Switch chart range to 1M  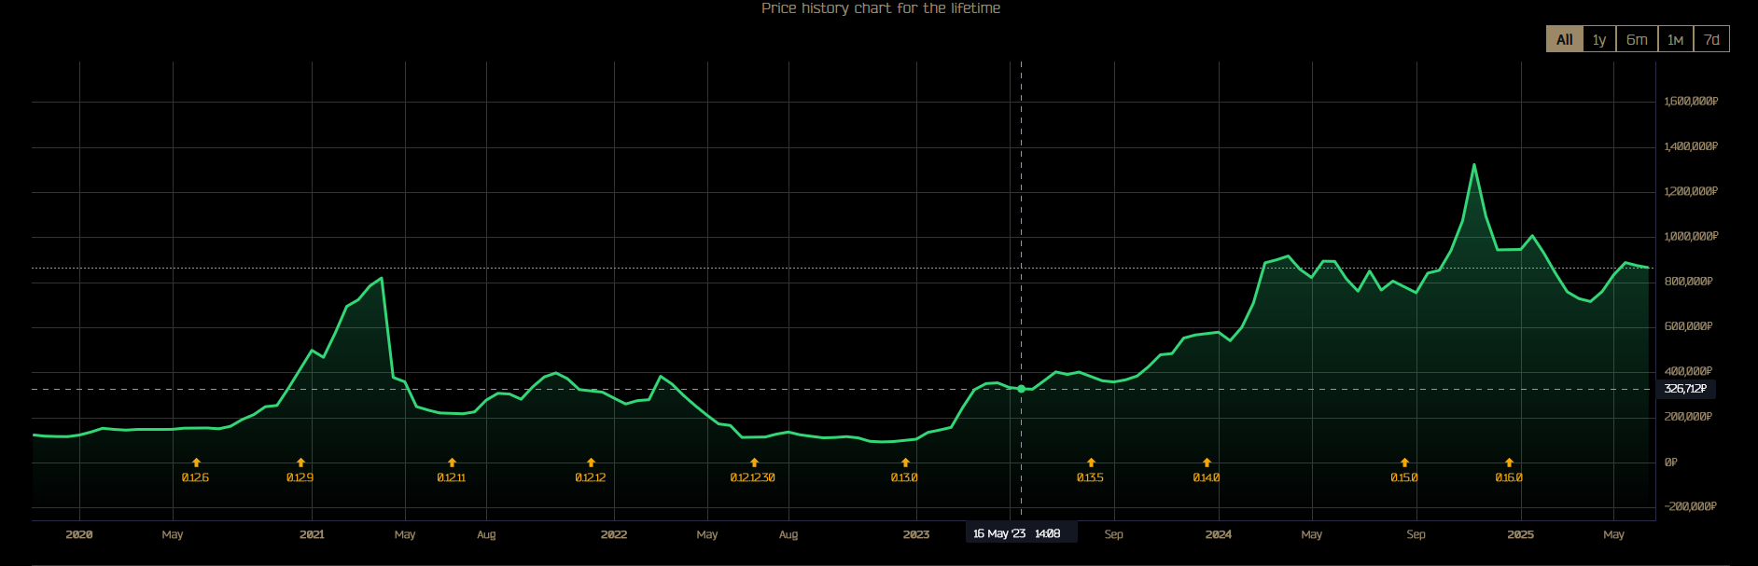click(x=1675, y=39)
